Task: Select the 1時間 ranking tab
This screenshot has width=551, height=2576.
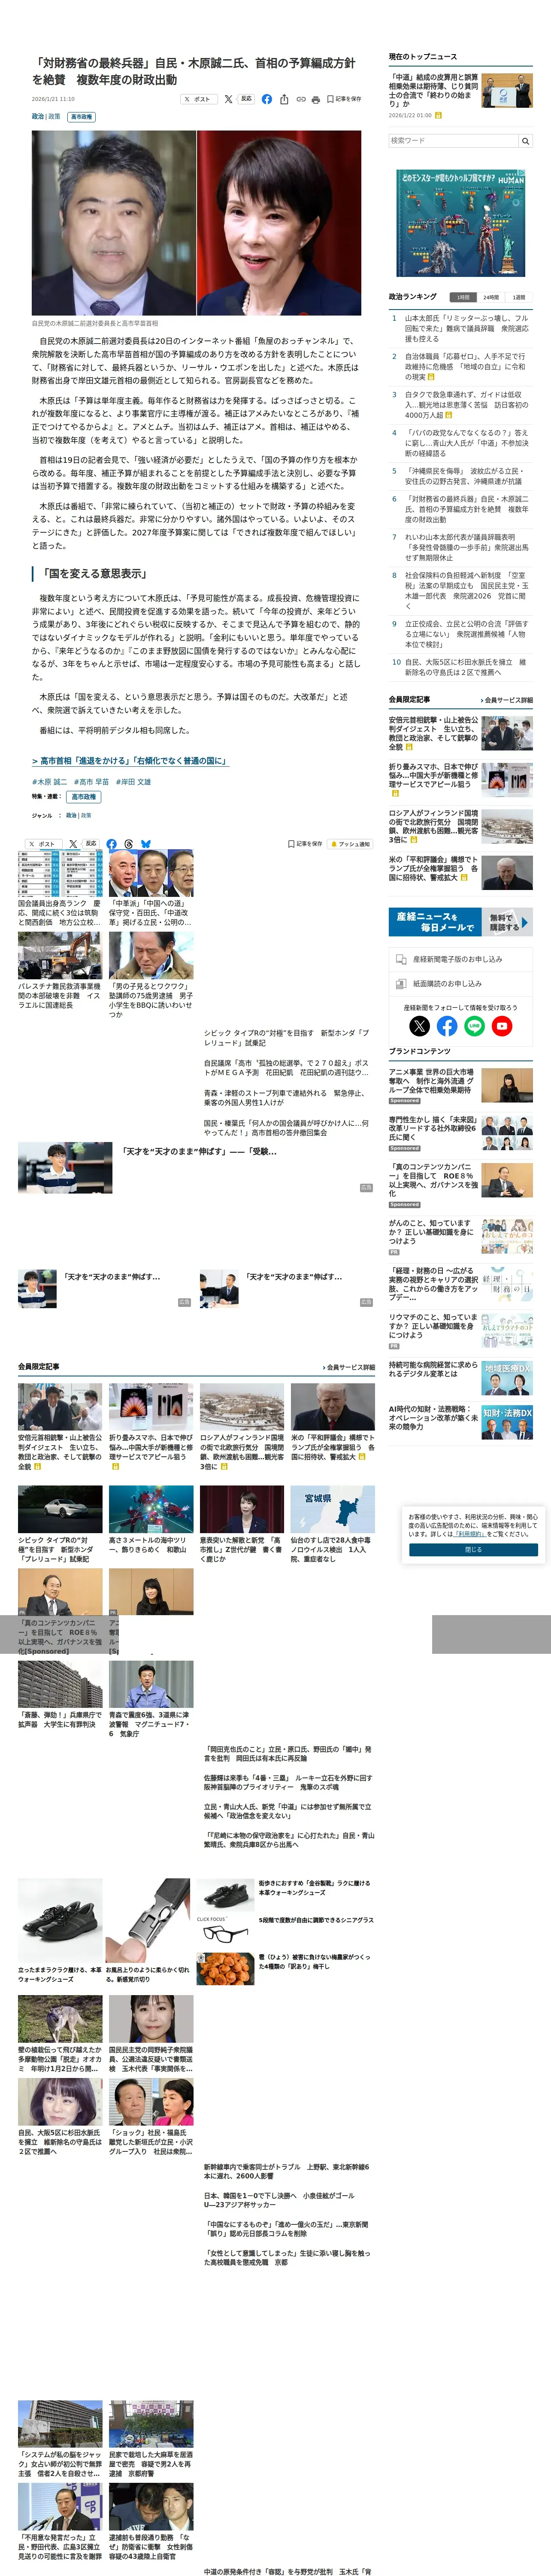Action: pyautogui.click(x=463, y=297)
